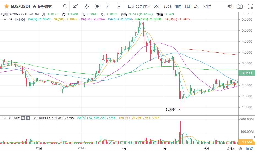Screen dimensions: 255x152
Task: Collapse the MA indicator legend chevron
Action: [5, 19]
